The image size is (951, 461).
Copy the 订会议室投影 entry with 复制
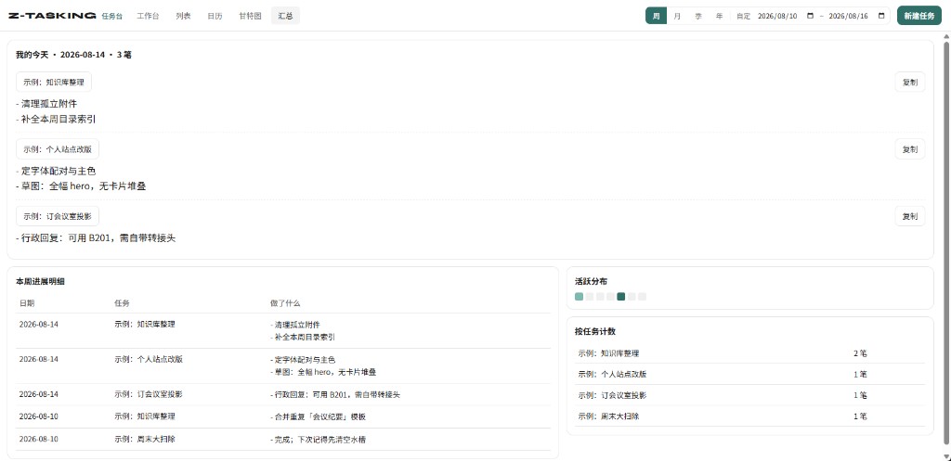coord(910,216)
